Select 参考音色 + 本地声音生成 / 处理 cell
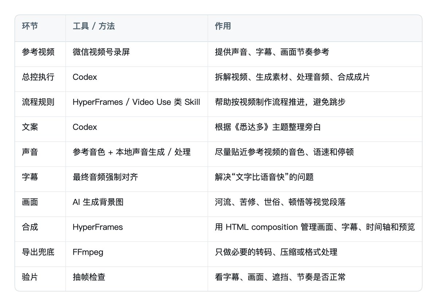 tap(132, 152)
